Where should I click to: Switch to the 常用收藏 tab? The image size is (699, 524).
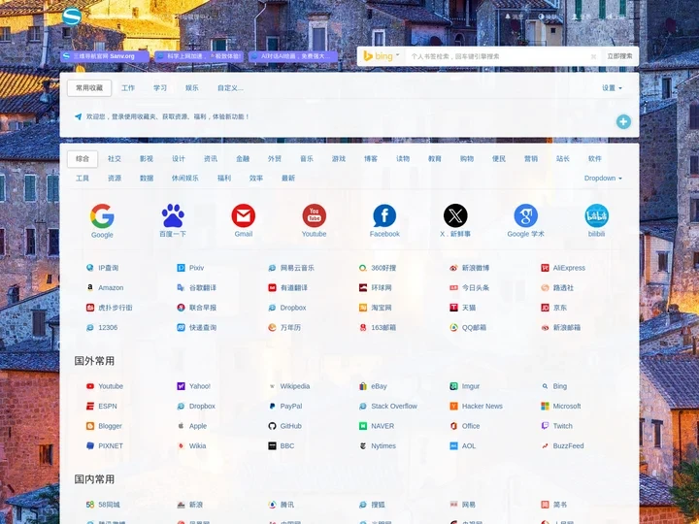89,88
